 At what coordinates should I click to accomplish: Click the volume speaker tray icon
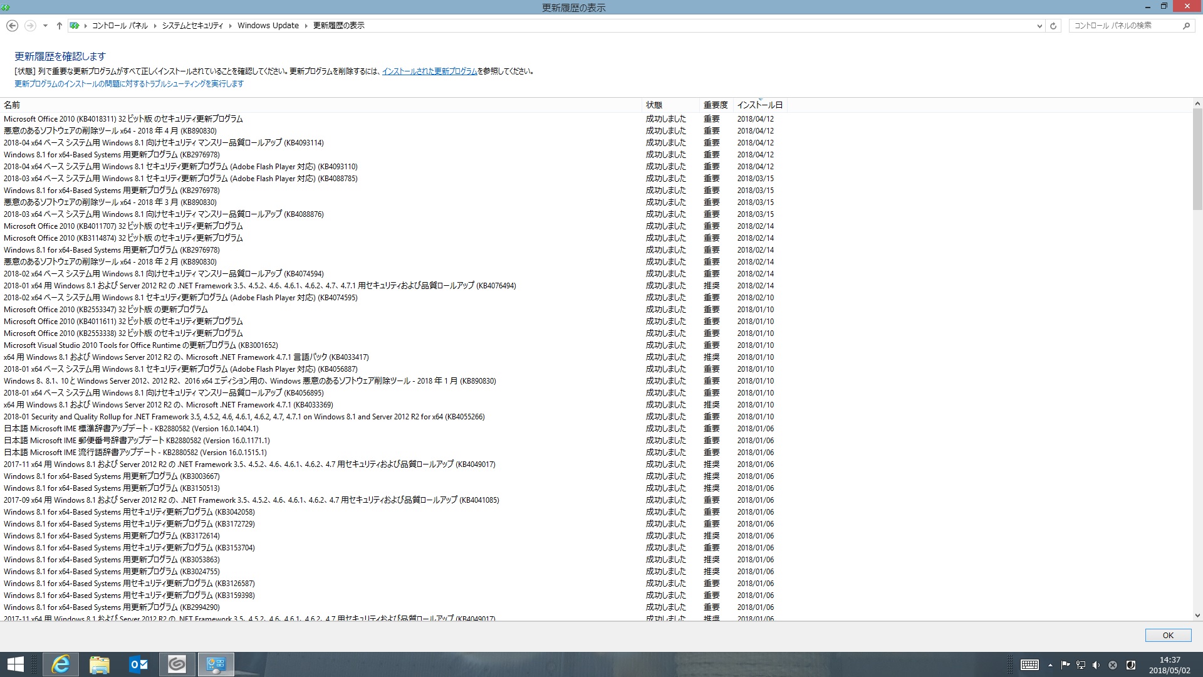pyautogui.click(x=1096, y=665)
